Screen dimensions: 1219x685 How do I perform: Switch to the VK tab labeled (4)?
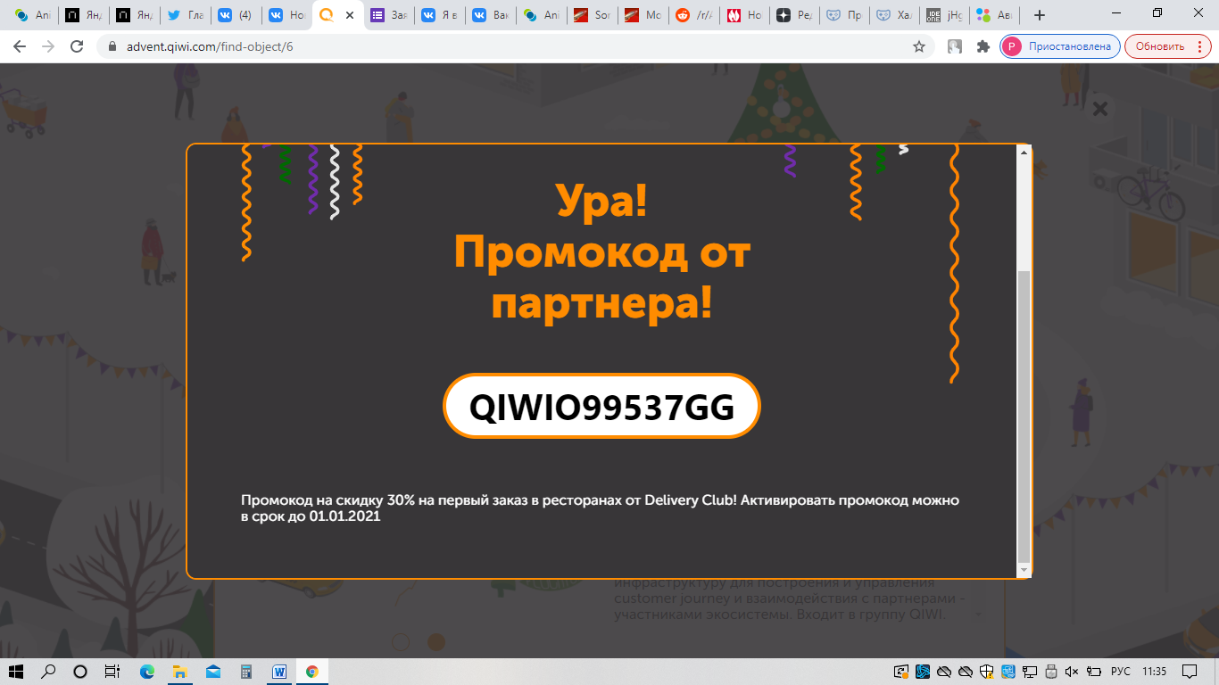(x=236, y=15)
